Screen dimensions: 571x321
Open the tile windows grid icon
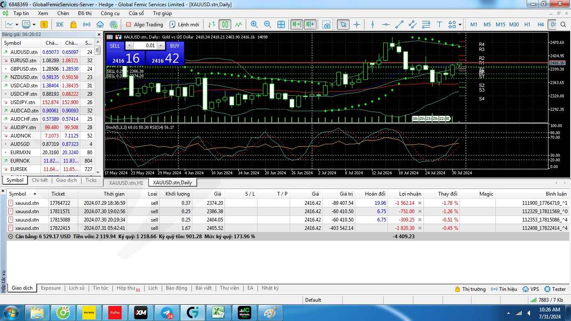coord(281,25)
